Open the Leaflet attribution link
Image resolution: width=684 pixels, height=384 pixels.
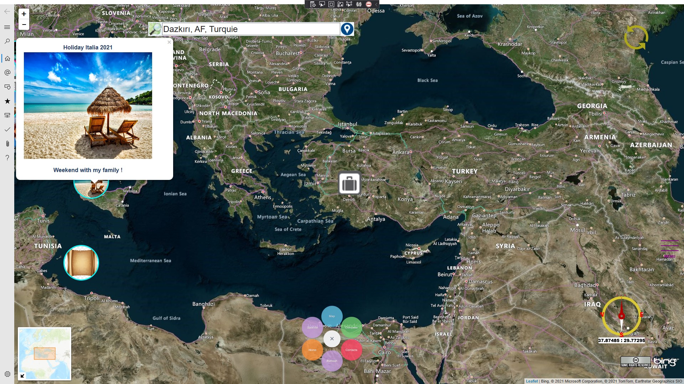[x=532, y=381]
